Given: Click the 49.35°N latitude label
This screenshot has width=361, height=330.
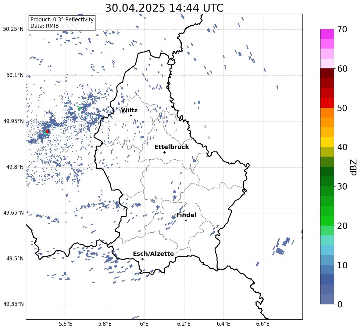Looking at the screenshot, I should coord(13,304).
